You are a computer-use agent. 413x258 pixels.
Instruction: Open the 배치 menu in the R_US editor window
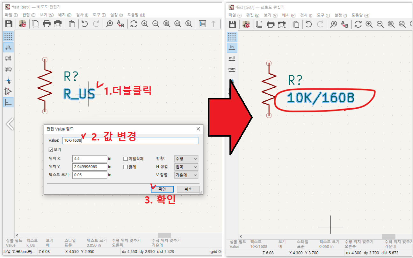pyautogui.click(x=65, y=15)
